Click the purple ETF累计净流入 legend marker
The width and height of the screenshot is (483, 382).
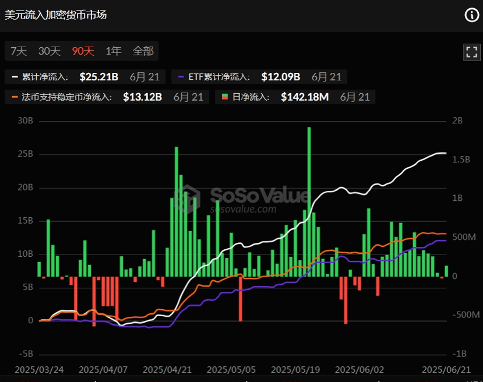(x=181, y=77)
